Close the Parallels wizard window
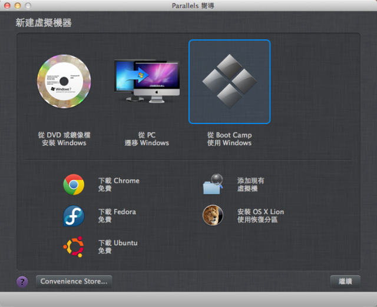 tap(7, 5)
